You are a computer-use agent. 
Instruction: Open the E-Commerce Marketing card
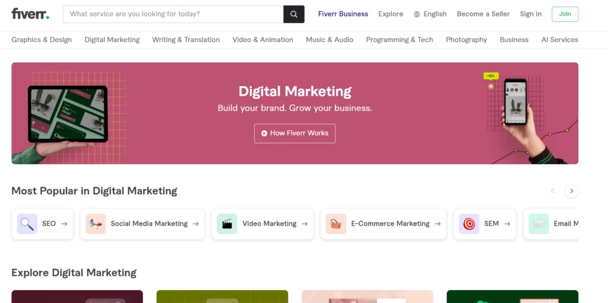click(384, 224)
